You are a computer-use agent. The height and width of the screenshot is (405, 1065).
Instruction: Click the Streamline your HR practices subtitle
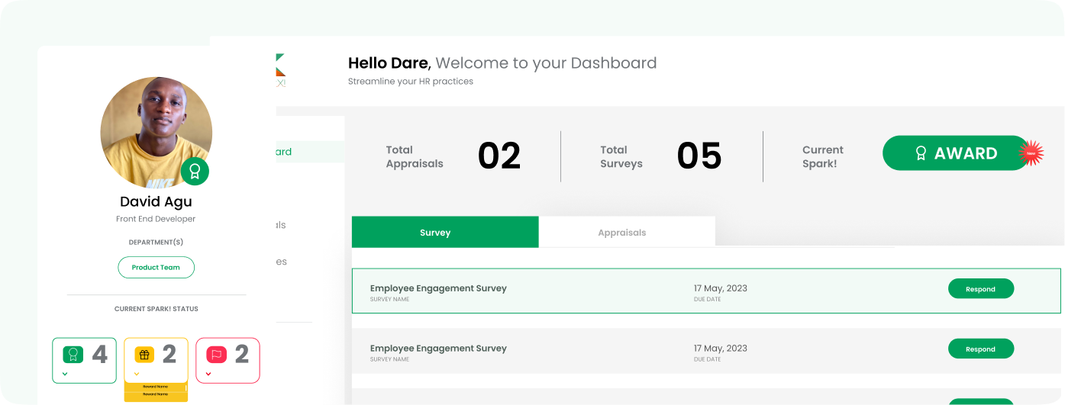411,81
